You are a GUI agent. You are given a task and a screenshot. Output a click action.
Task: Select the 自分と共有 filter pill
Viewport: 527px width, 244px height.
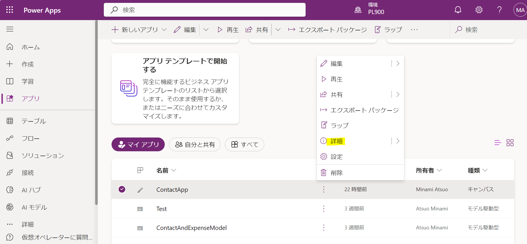tap(195, 144)
